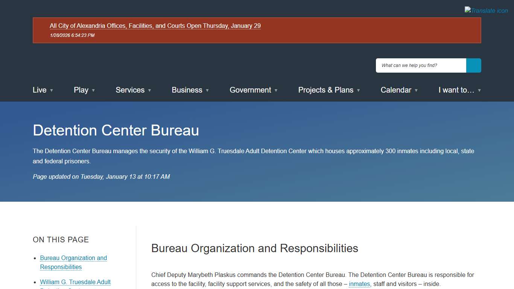Click the inmates hyperlink in the paragraph
This screenshot has width=514, height=289.
click(359, 284)
